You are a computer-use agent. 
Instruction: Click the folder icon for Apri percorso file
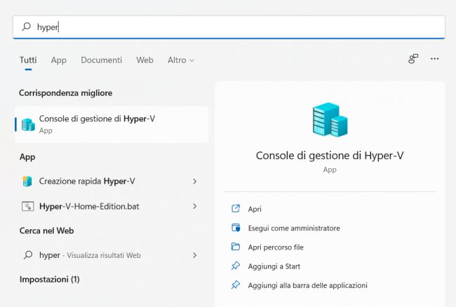point(236,247)
